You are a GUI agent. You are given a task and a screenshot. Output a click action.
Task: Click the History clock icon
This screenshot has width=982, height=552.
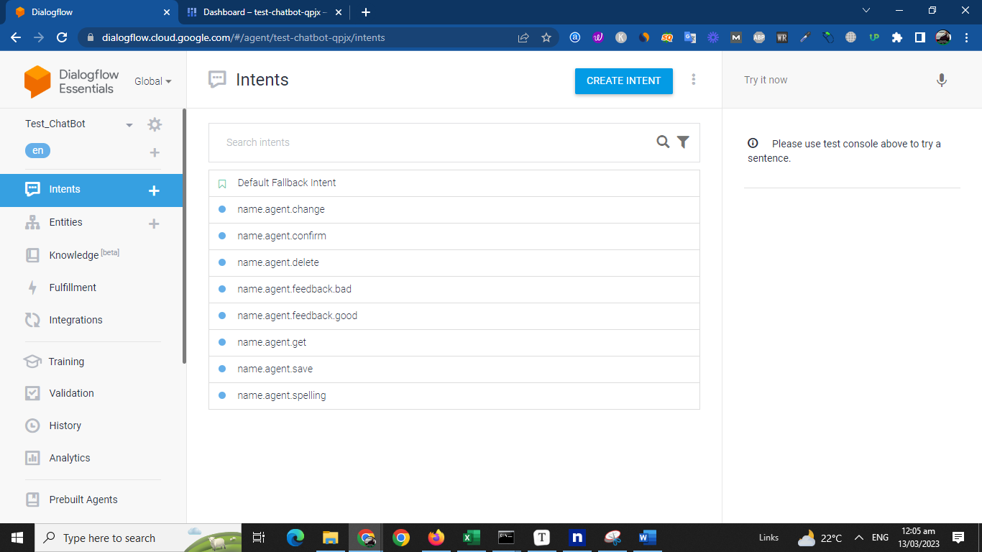pyautogui.click(x=32, y=425)
